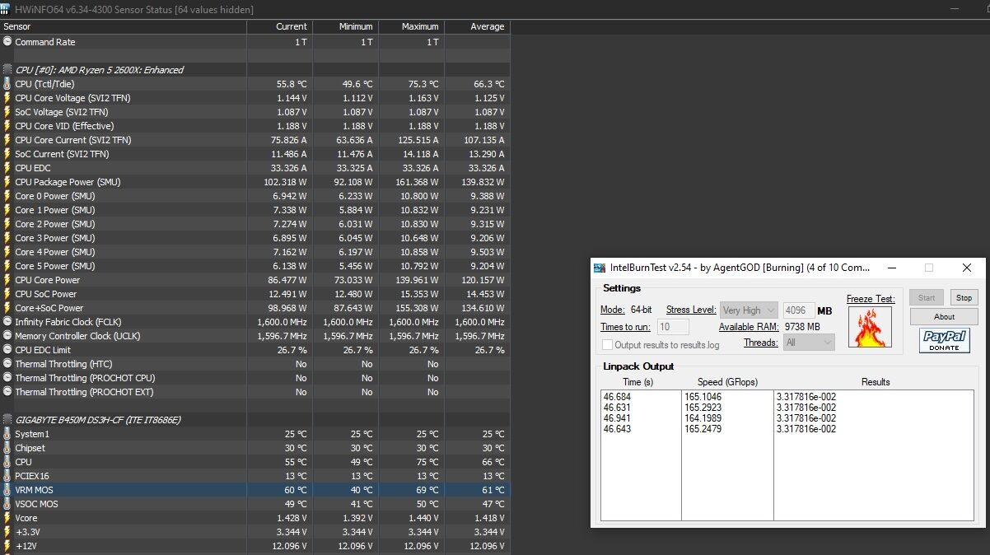
Task: Click the System1 thermometer icon
Action: pos(7,434)
